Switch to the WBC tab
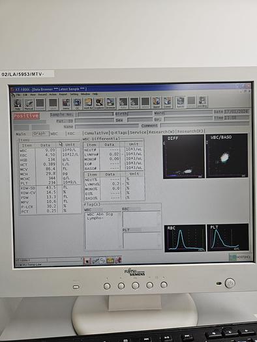The width and height of the screenshot is (257, 342). 55,134
